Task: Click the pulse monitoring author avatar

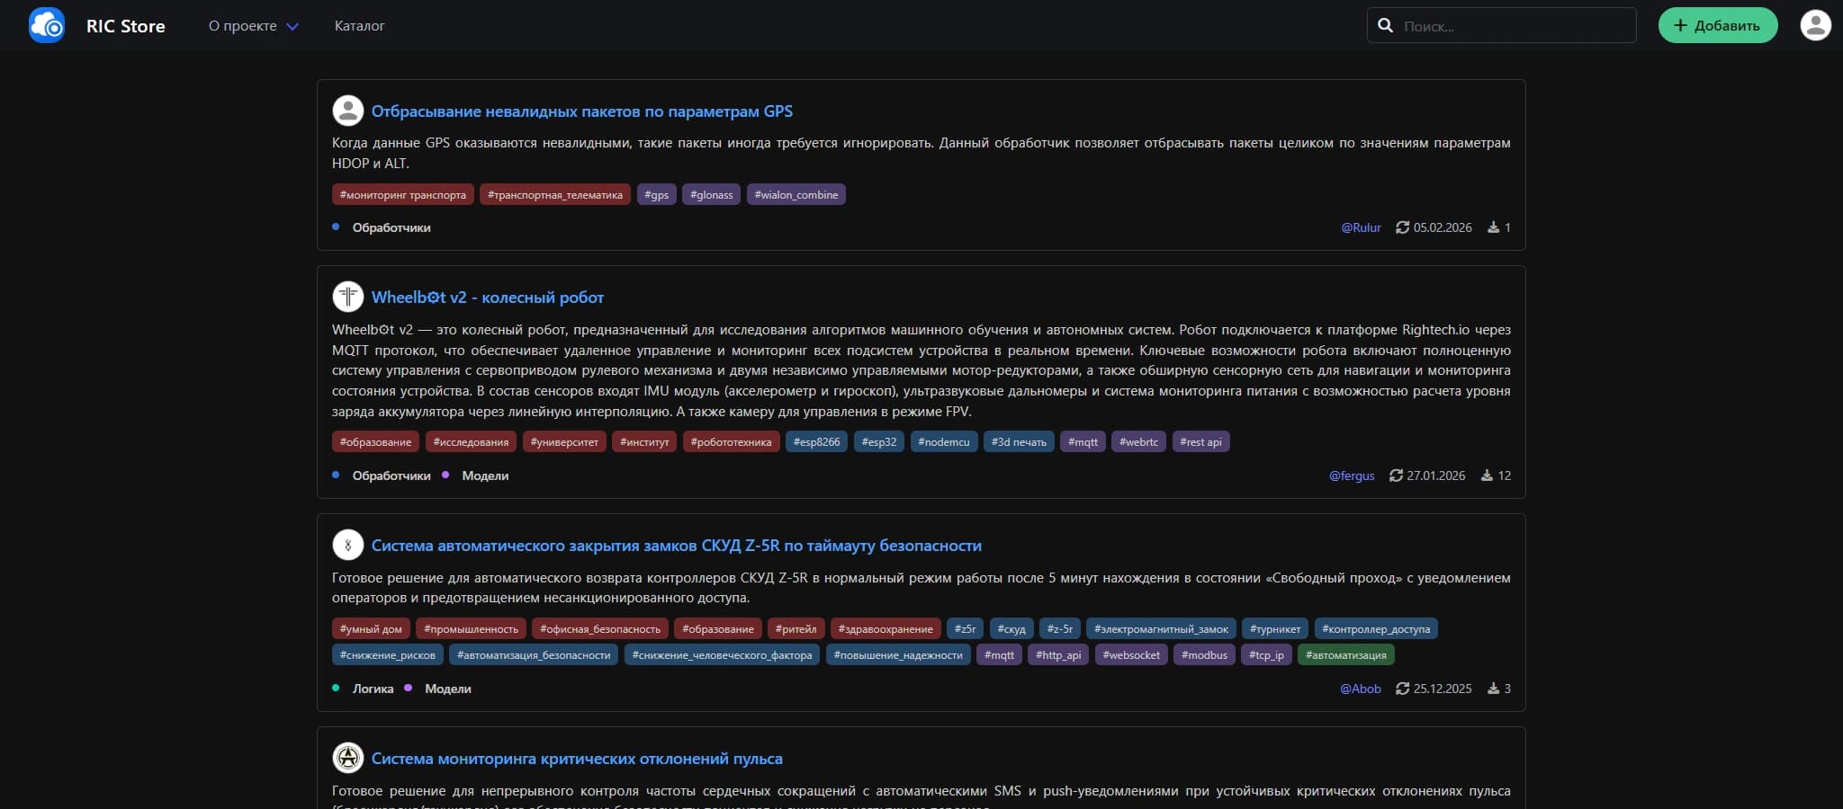Action: click(x=348, y=758)
